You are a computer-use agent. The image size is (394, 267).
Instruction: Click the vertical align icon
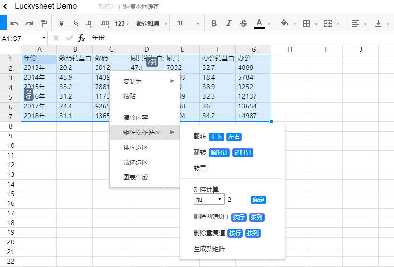pos(378,23)
